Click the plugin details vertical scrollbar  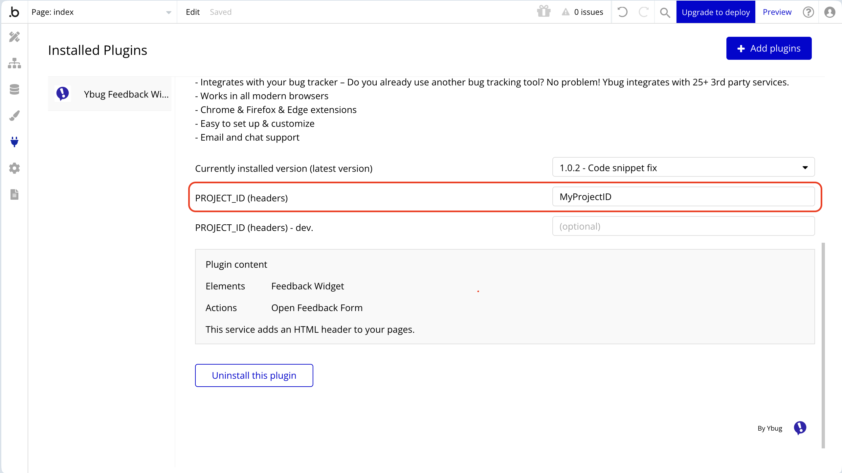pyautogui.click(x=823, y=345)
